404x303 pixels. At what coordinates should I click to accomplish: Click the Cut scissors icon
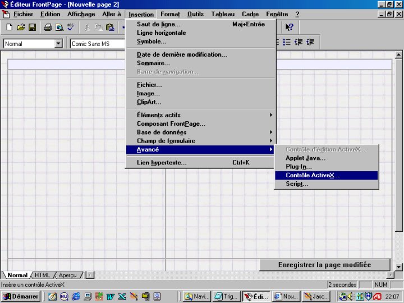[87, 27]
